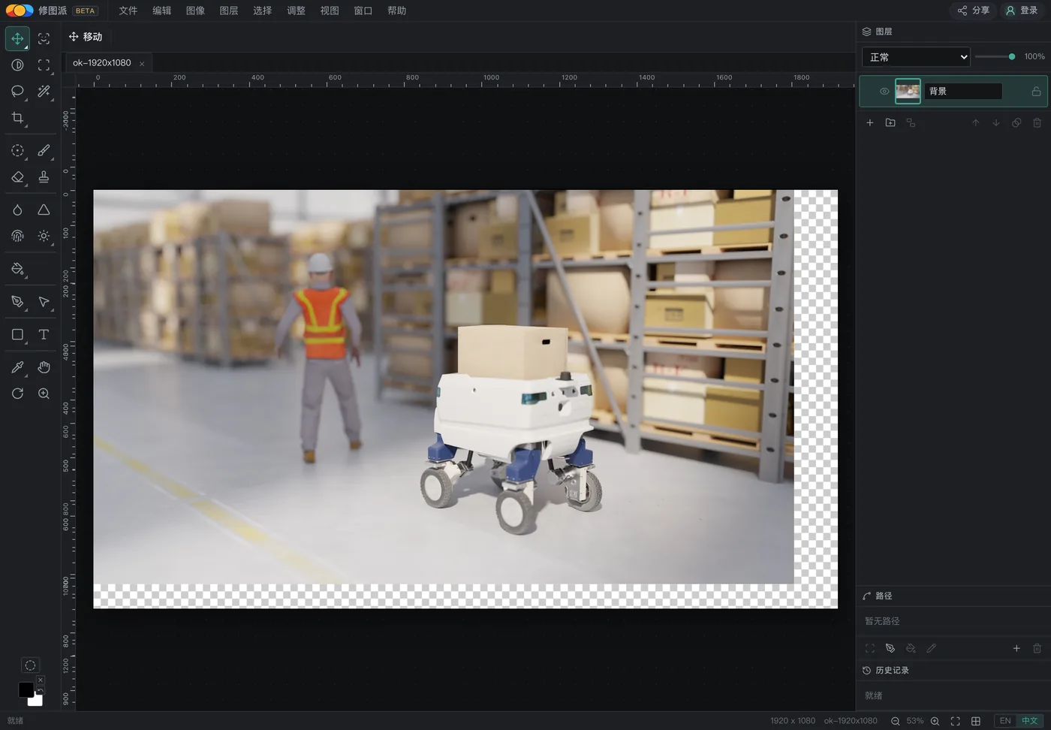Pick the Magic Wand tool
The height and width of the screenshot is (730, 1051).
click(x=44, y=92)
